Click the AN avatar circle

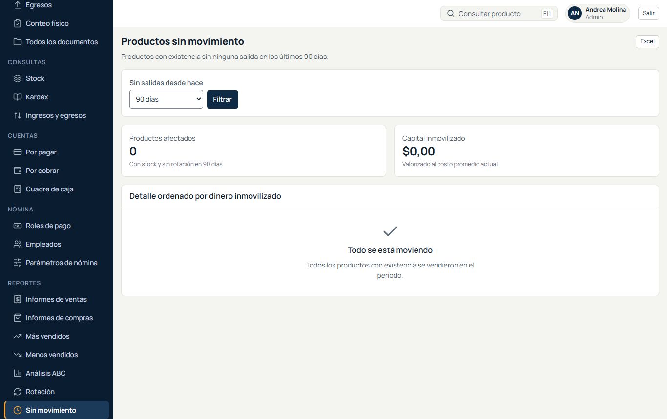pos(575,14)
